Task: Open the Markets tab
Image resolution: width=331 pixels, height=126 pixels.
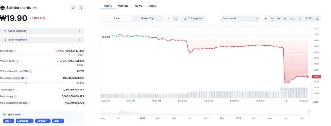Action: [123, 6]
